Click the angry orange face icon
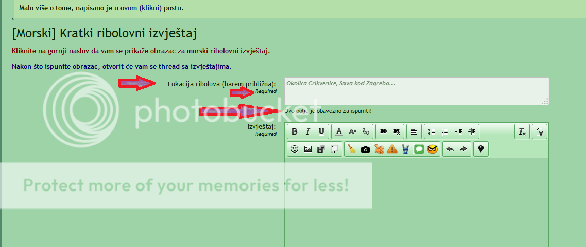The image size is (586, 247). click(433, 149)
